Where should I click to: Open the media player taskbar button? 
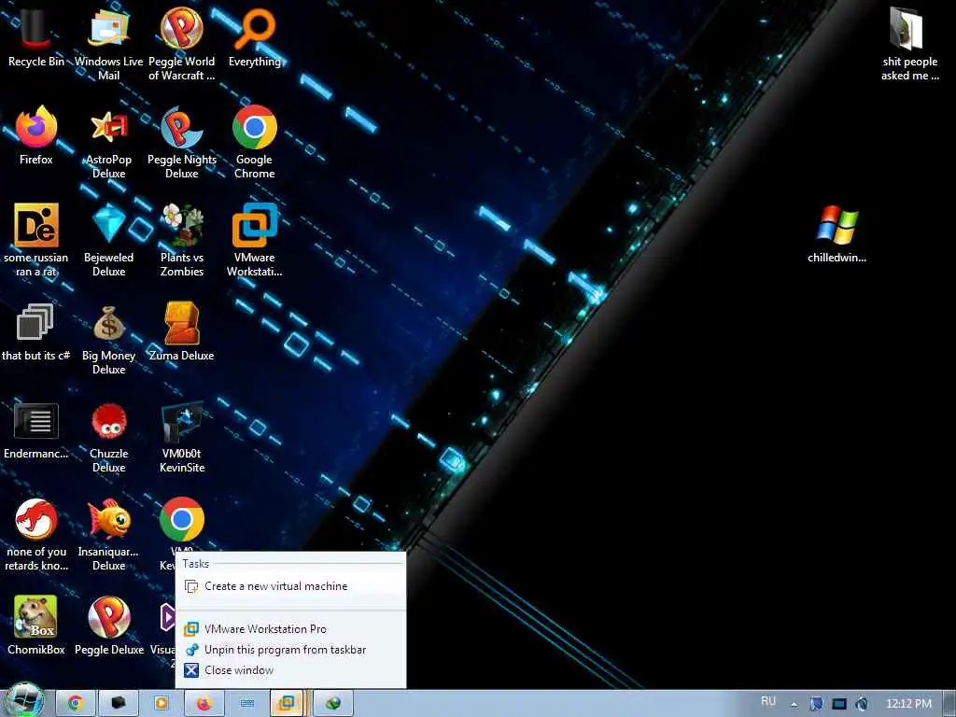pyautogui.click(x=161, y=704)
